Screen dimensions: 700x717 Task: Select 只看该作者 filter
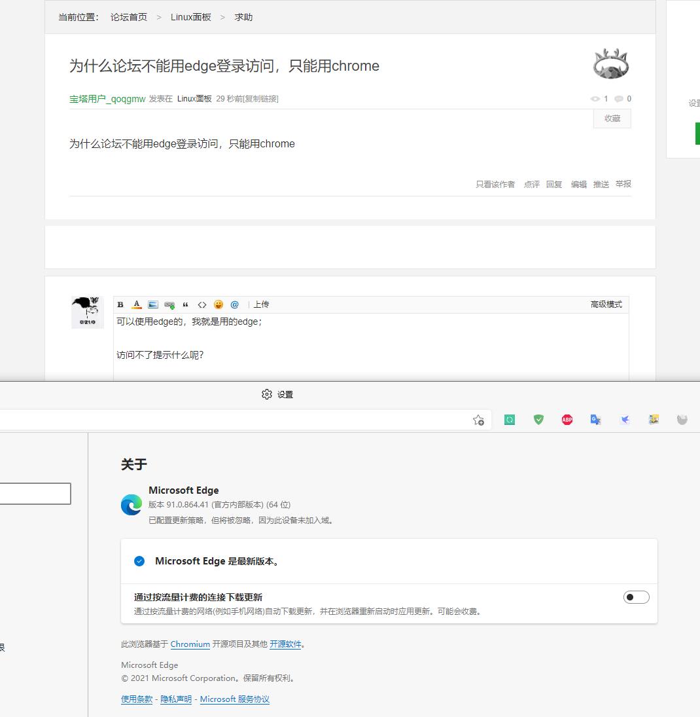point(495,184)
